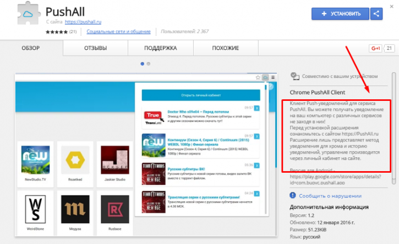399x244 pixels.
Task: Click the G+1 button
Action: (x=375, y=48)
